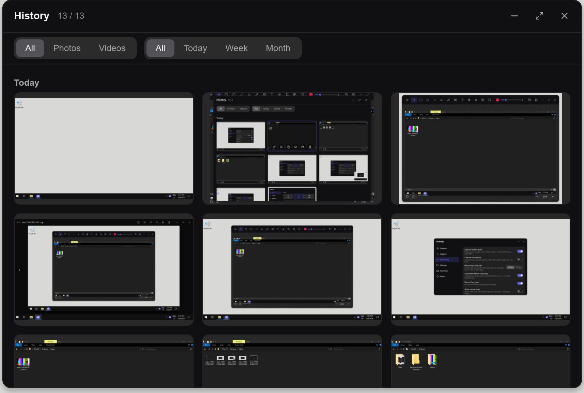Viewport: 584px width, 393px height.
Task: Open the empty desktop screenshot thumbnail
Action: click(x=104, y=148)
